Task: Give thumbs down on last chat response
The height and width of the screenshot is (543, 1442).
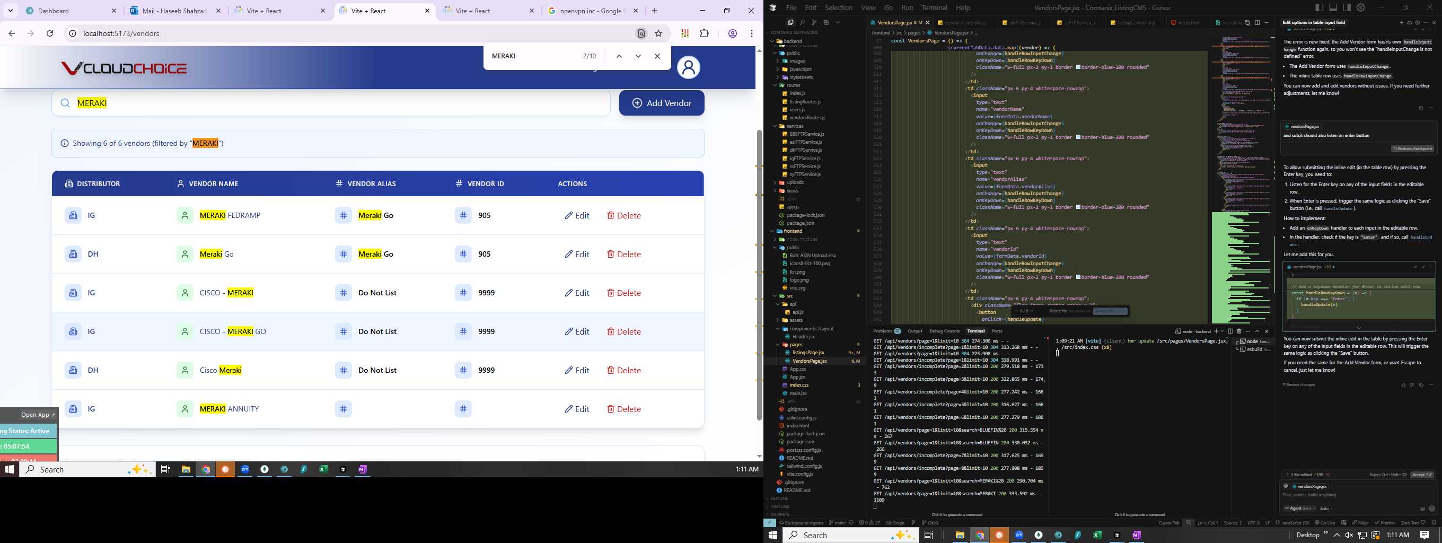Action: 1412,384
